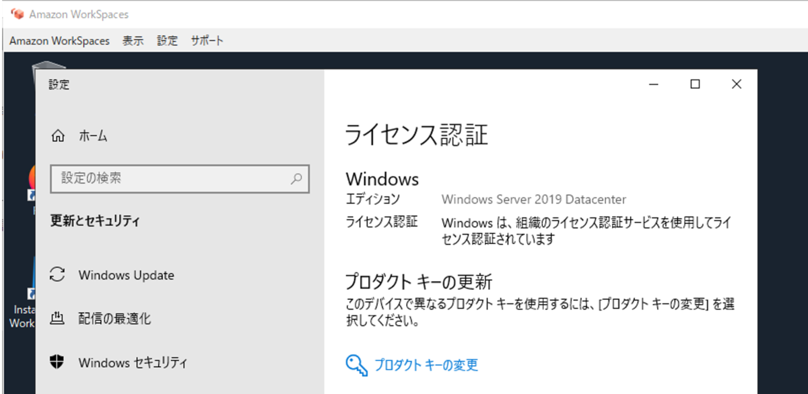Click the 配信の最適化 icon

pos(58,319)
